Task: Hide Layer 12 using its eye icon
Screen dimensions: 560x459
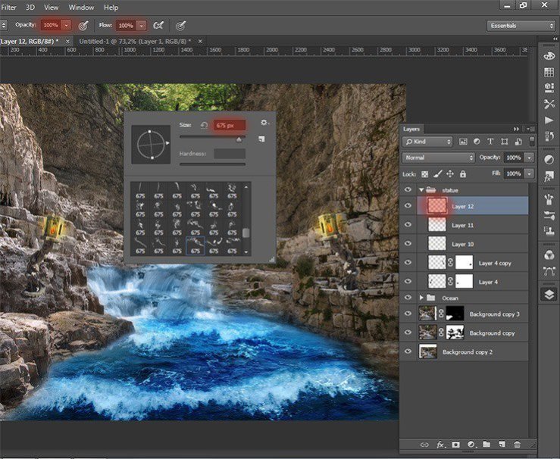Action: [408, 205]
